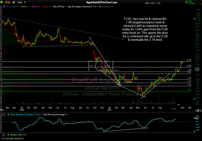The height and width of the screenshot is (141, 202).
Task: Click the up-down reorder arrows beside FCEL Daily
Action: [x=4, y=6]
